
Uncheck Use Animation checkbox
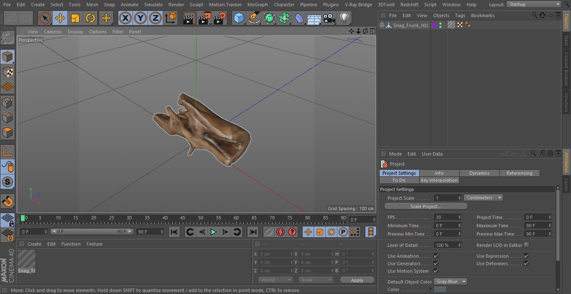pyautogui.click(x=436, y=256)
